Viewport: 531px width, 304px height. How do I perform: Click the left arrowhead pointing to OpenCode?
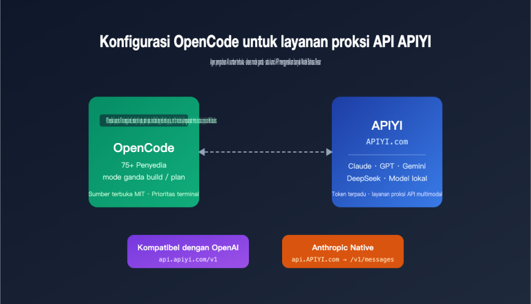pos(202,152)
